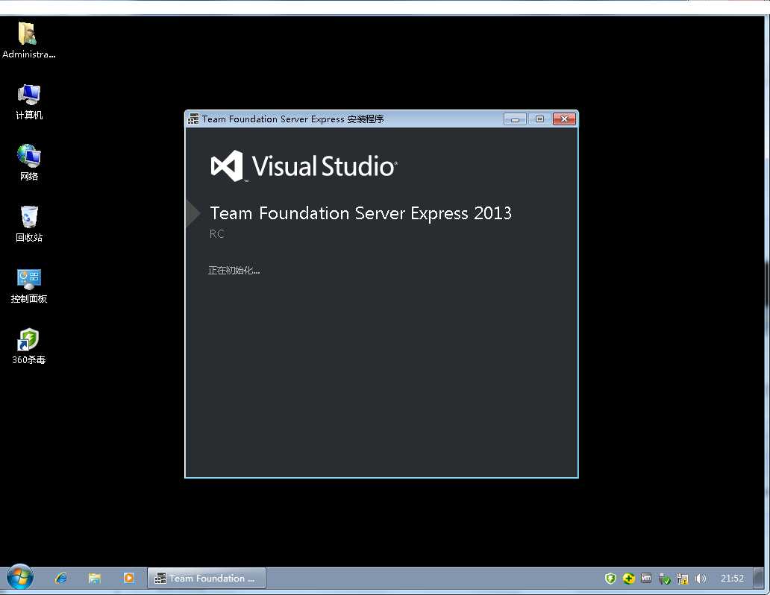The image size is (770, 595).
Task: Minimize the Team Foundation Server installer
Action: (515, 119)
